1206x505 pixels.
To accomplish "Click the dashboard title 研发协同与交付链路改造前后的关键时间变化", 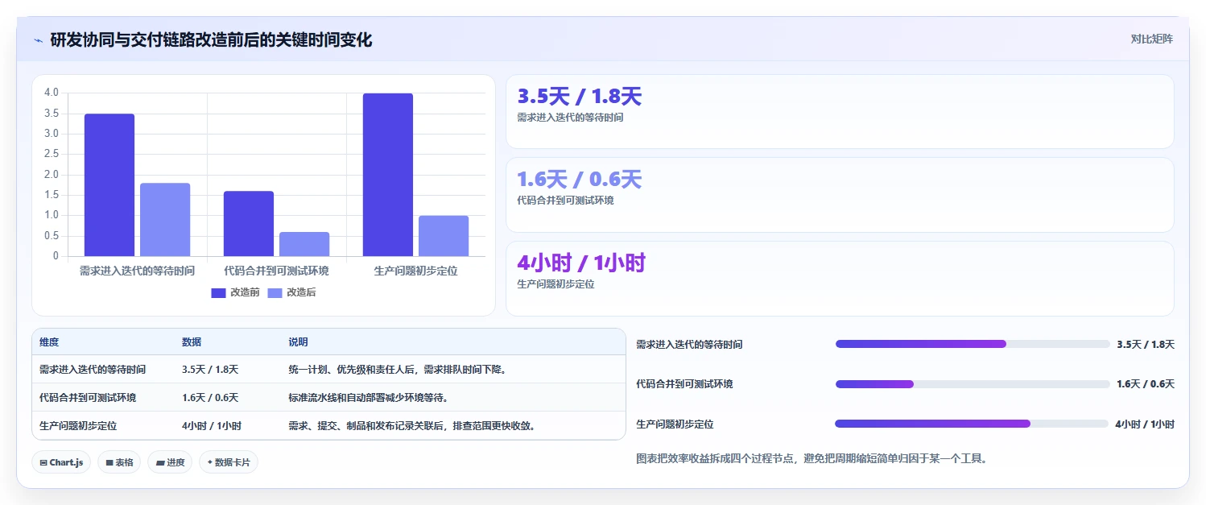I will [211, 39].
